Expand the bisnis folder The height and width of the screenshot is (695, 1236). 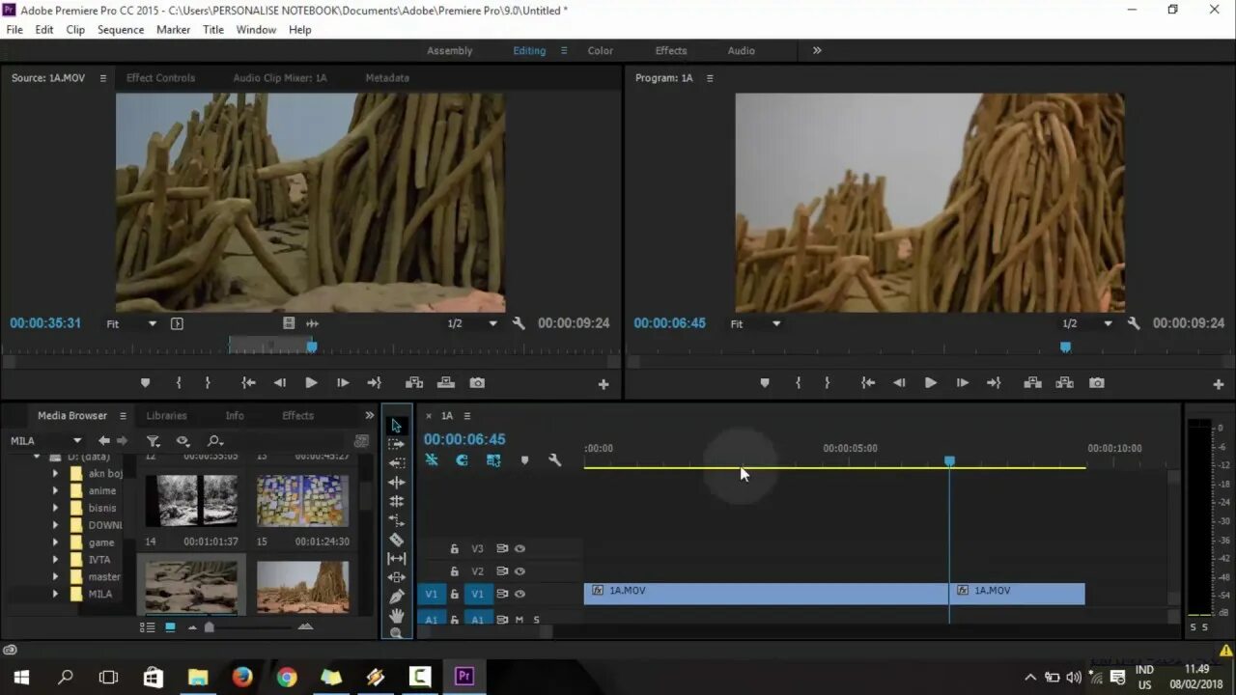pos(55,508)
